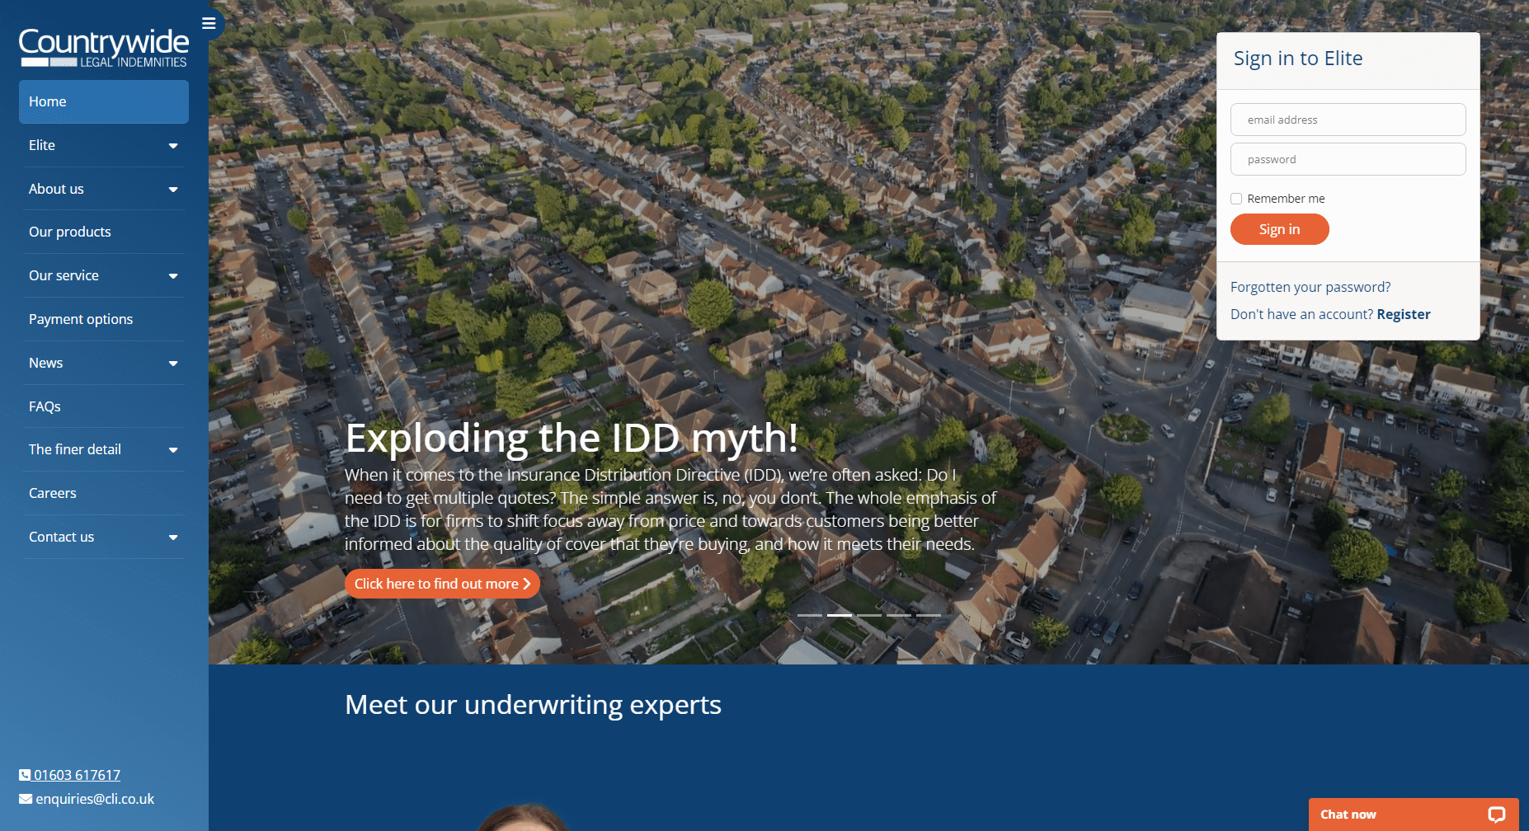Expand the Our service dropdown arrow
Screen dimensions: 1529x831
(x=173, y=276)
